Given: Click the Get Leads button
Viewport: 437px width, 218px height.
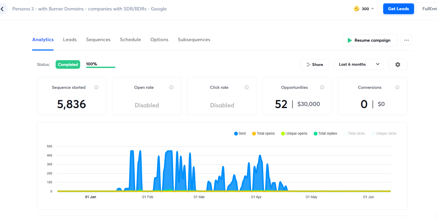Looking at the screenshot, I should click(398, 9).
